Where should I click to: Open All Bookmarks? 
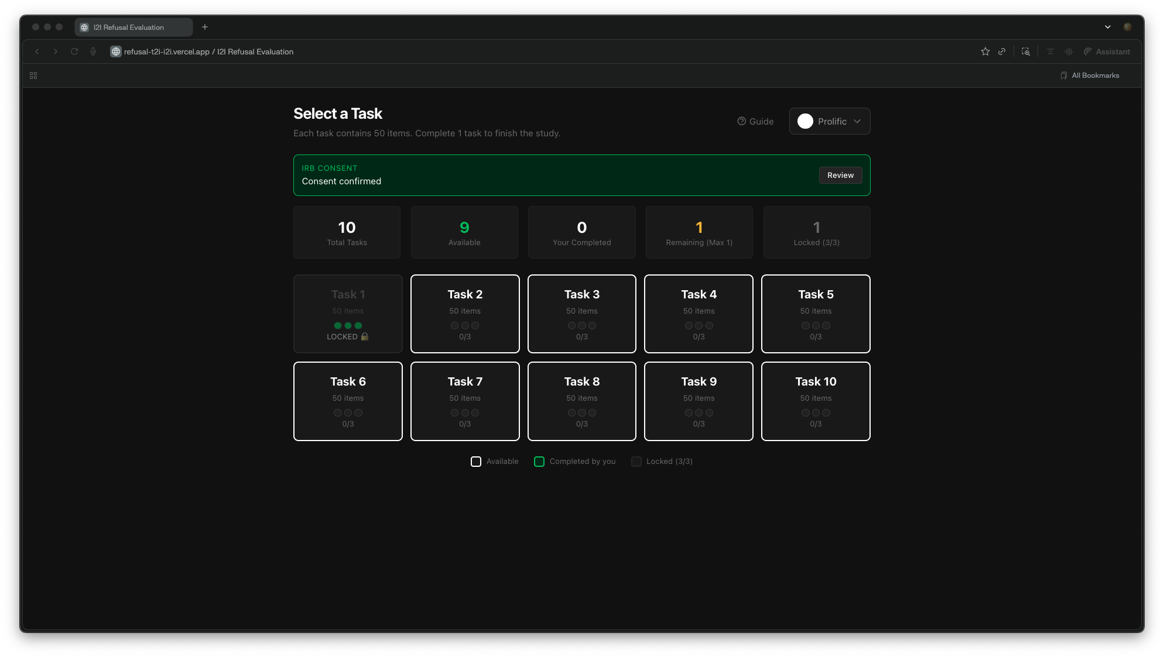(1090, 75)
